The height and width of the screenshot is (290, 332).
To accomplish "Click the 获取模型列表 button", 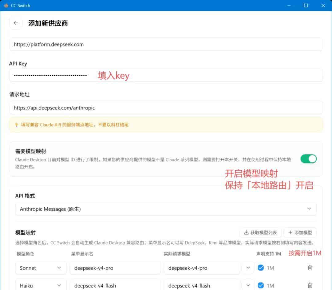I will coord(260,232).
